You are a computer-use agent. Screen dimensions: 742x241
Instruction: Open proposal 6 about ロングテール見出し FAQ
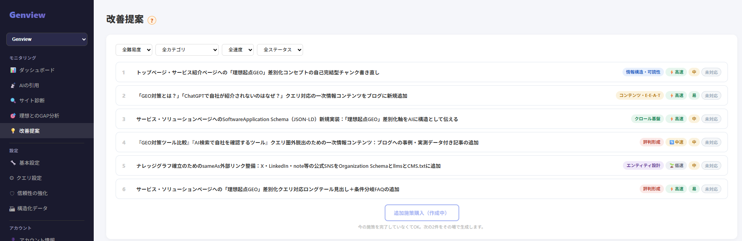pyautogui.click(x=422, y=189)
